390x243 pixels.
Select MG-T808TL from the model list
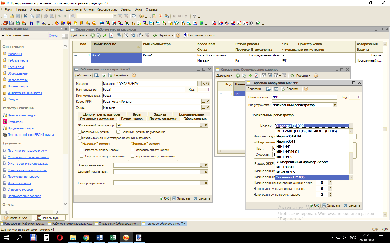[x=285, y=167]
